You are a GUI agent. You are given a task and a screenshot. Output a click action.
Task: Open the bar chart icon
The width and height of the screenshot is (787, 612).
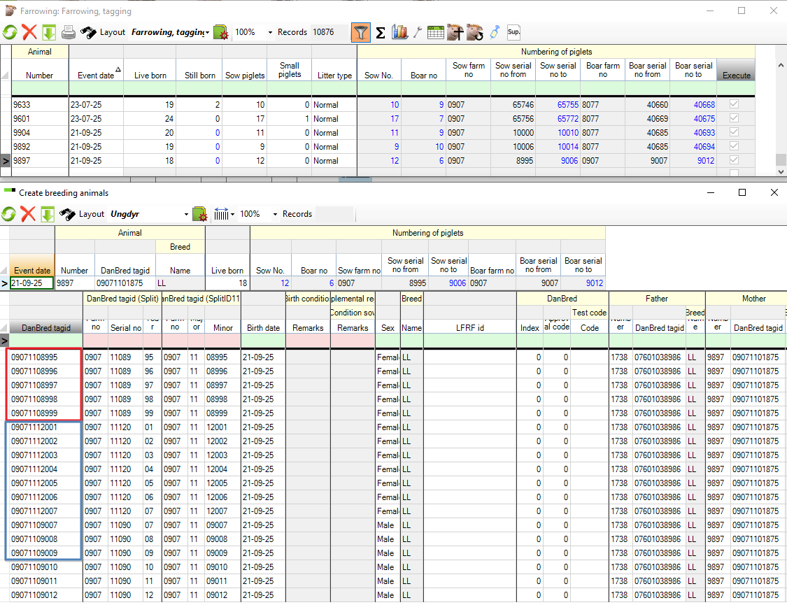point(399,32)
